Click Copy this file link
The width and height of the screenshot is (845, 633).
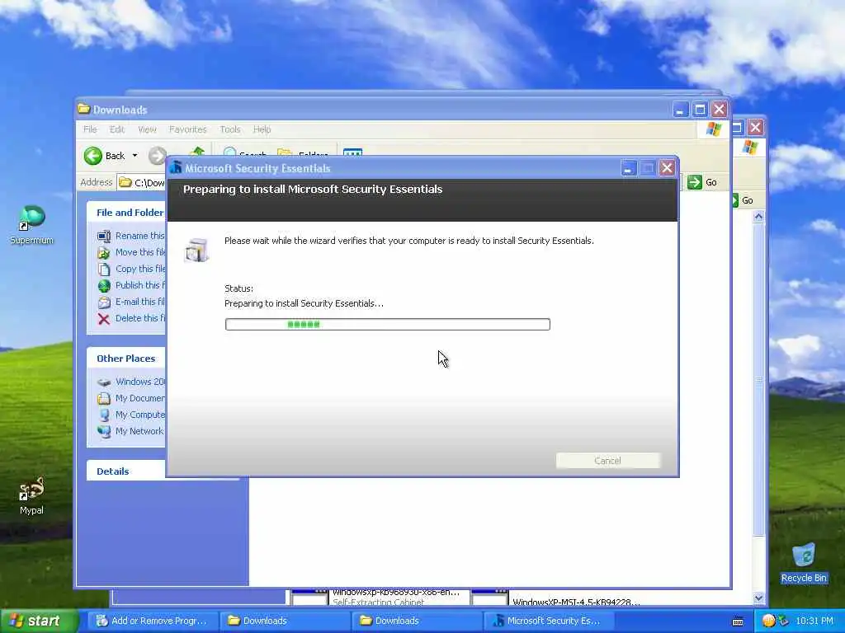(x=140, y=270)
